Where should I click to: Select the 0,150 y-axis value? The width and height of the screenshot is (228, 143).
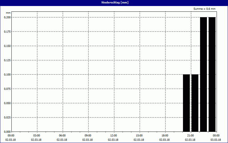click(7, 46)
